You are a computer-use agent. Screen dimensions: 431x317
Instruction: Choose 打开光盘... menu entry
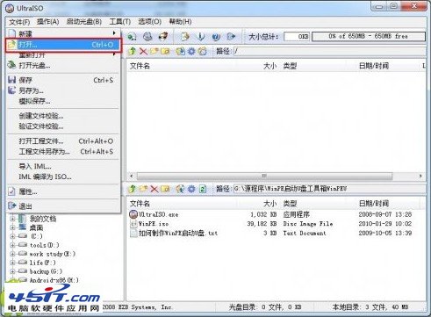(63, 66)
